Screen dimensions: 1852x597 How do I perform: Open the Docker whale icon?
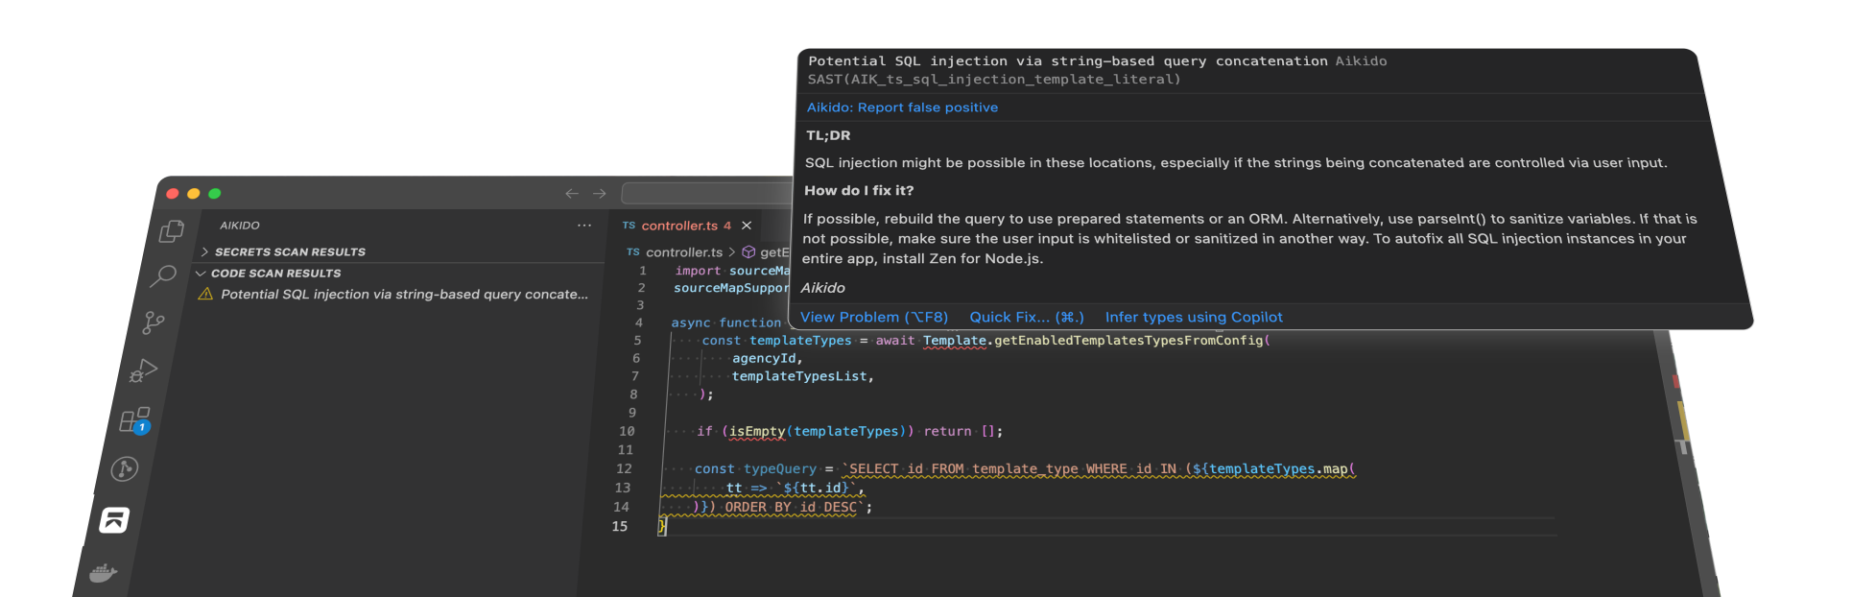103,574
